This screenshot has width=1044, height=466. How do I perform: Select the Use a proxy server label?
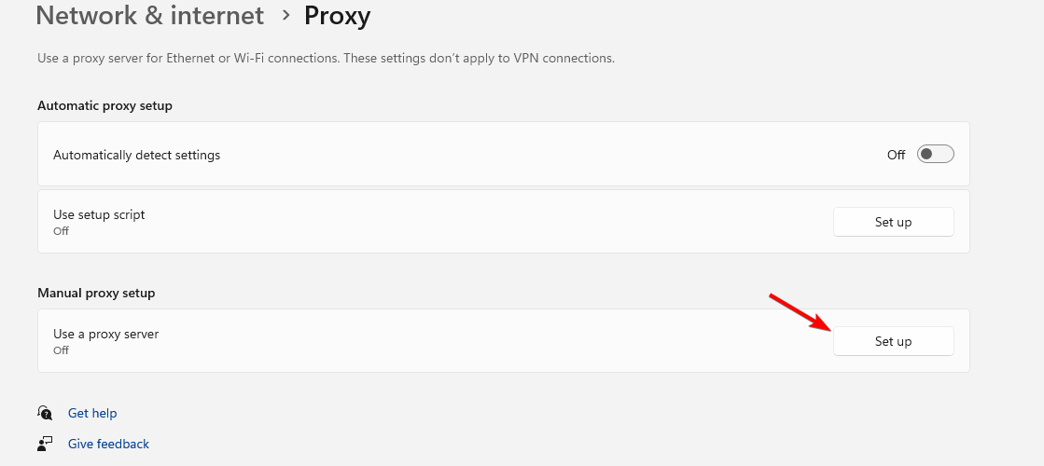(105, 334)
